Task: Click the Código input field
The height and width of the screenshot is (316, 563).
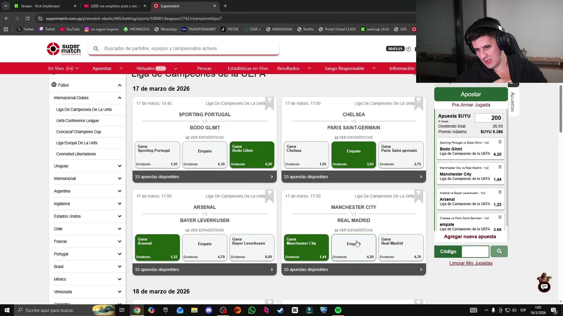Action: (475, 251)
